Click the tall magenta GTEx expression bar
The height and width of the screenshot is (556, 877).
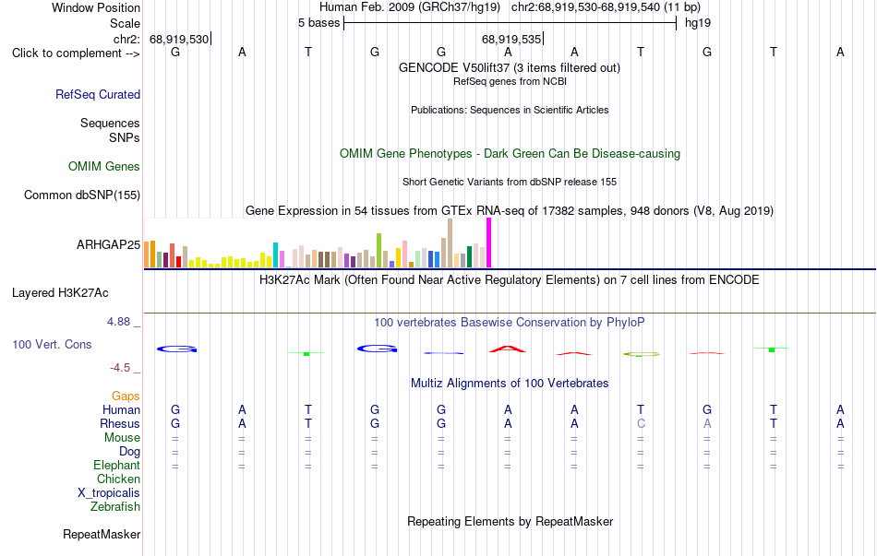pos(489,243)
